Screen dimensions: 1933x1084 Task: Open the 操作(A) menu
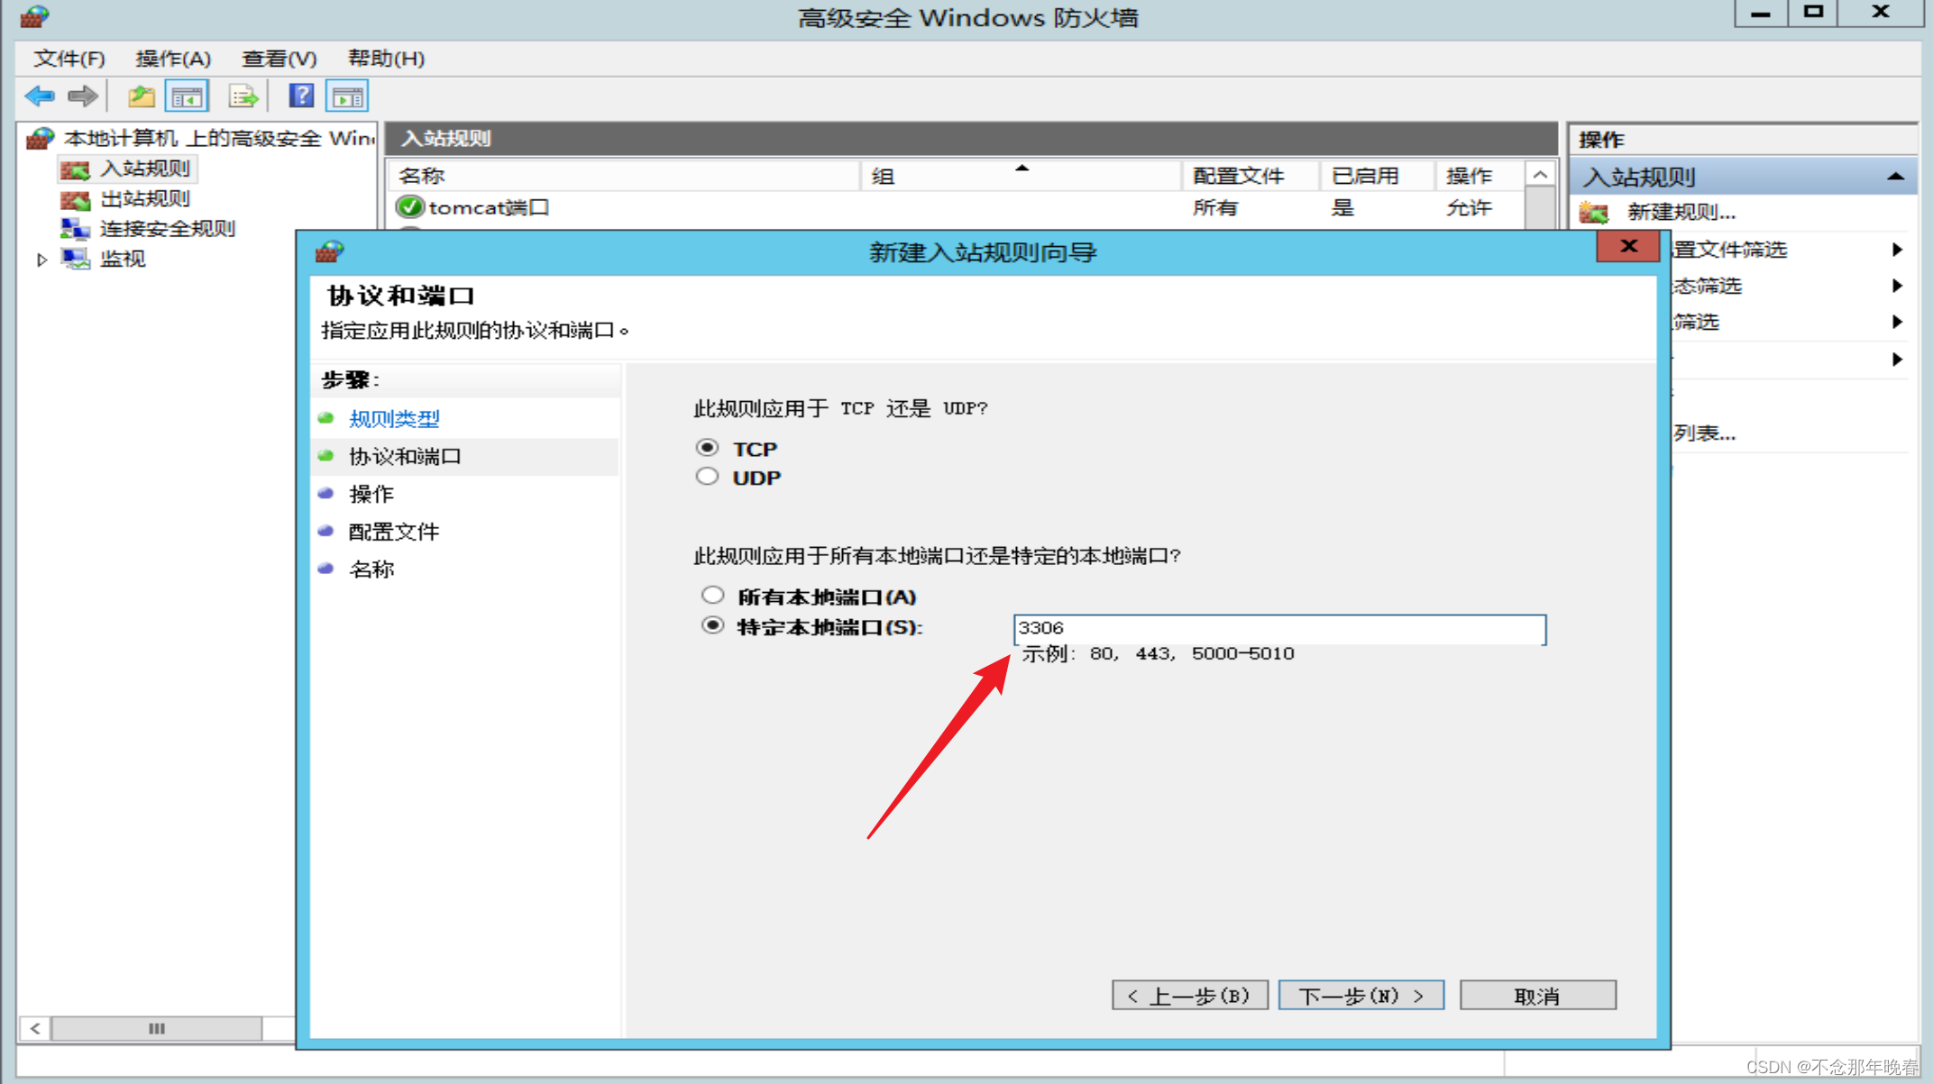click(x=172, y=59)
